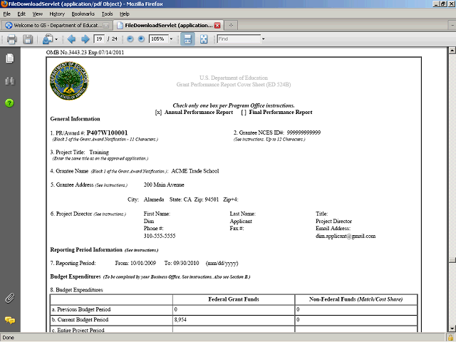Click the zoom in plus button

coord(140,39)
